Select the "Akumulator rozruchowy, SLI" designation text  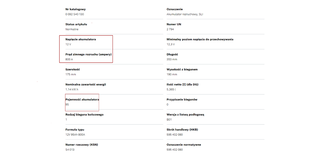(x=185, y=14)
